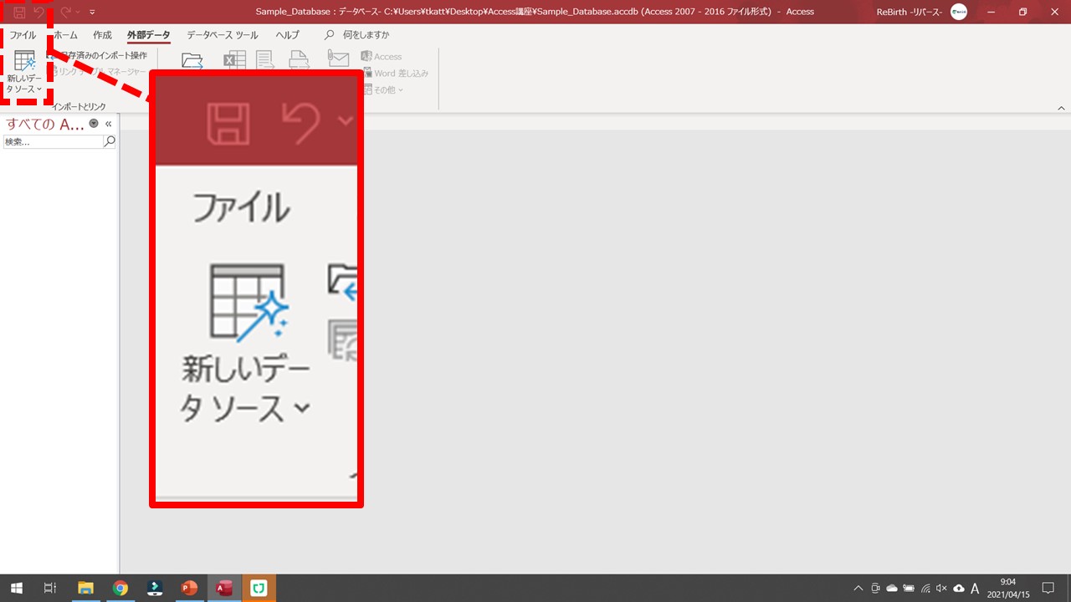Open the ヘルプ ribbon tab
The height and width of the screenshot is (602, 1071).
coord(288,35)
